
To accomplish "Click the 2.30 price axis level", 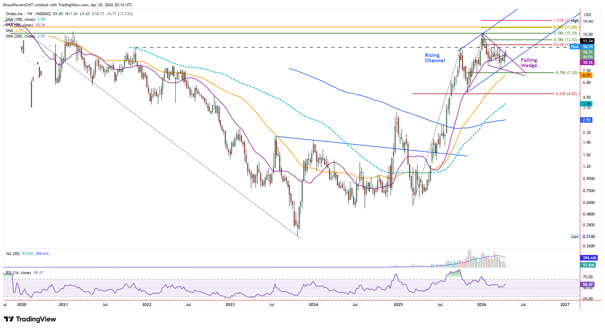I will (x=587, y=133).
